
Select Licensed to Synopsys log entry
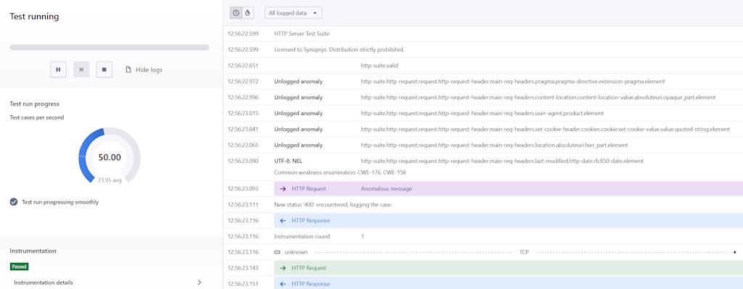tap(483, 49)
